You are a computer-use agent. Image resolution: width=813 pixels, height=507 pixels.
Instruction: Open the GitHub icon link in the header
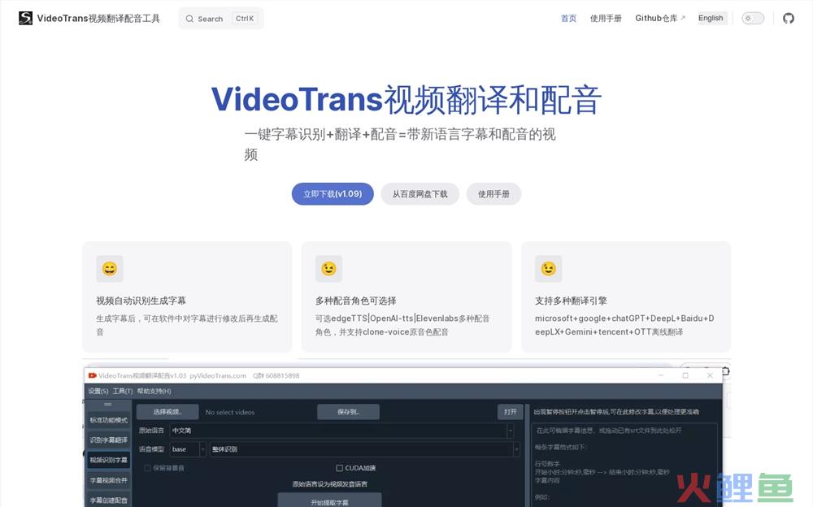(788, 19)
